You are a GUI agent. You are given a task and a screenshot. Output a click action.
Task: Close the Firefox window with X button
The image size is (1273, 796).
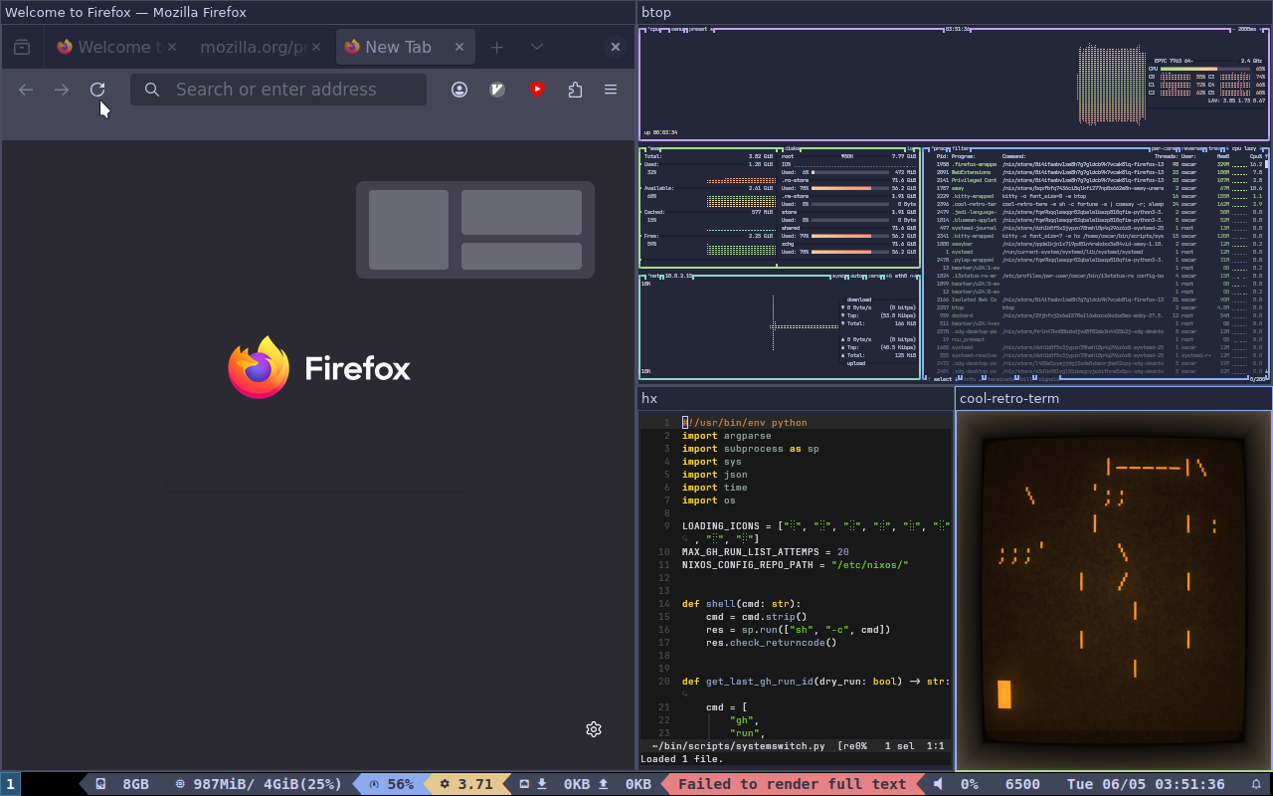coord(616,47)
